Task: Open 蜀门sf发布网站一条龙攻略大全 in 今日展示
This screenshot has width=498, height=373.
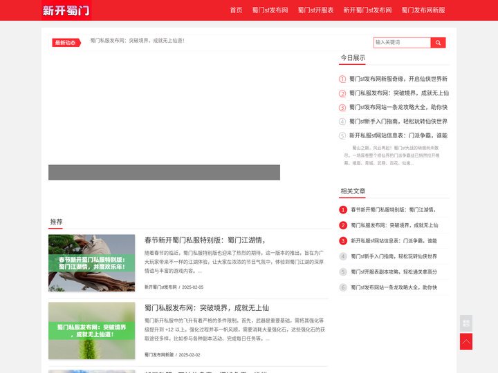Action: coord(398,108)
